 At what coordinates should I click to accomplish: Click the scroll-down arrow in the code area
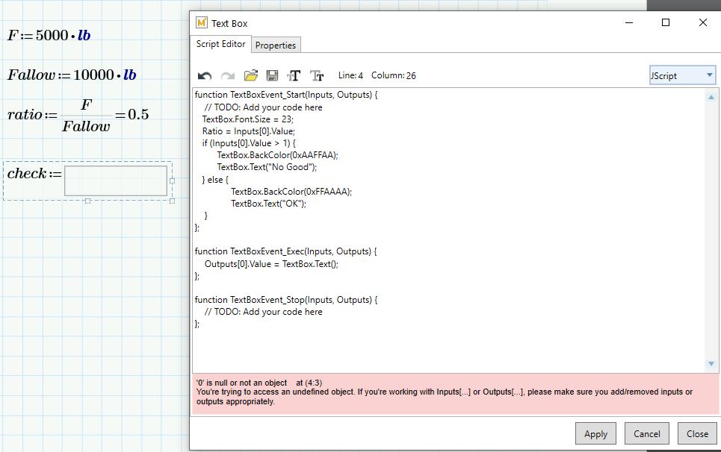point(711,364)
